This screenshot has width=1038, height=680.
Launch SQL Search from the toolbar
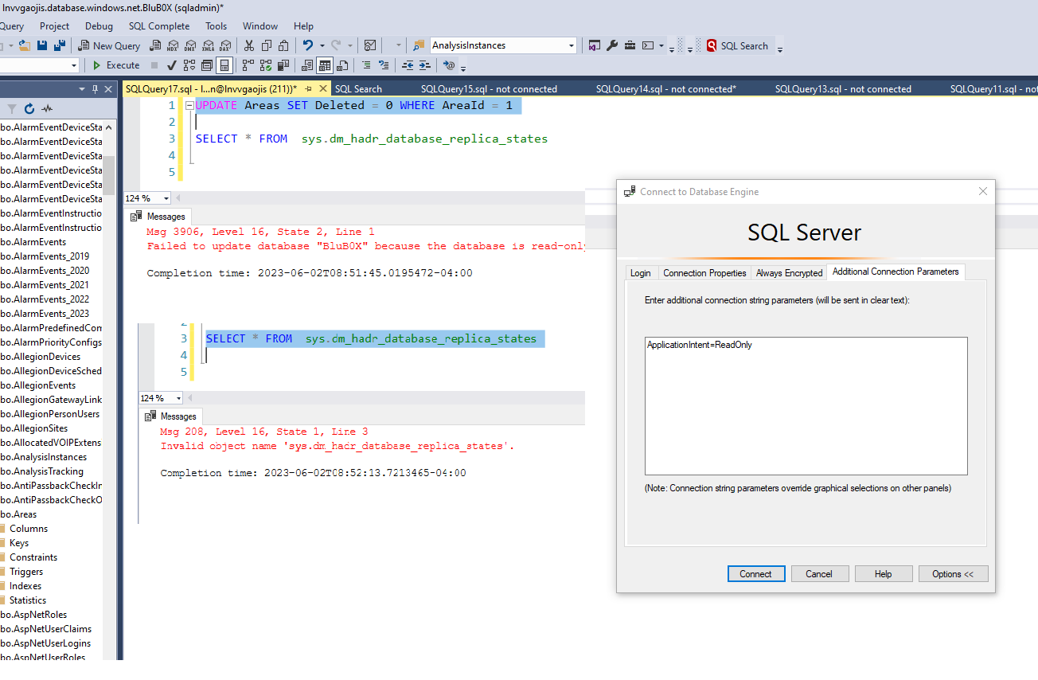738,46
